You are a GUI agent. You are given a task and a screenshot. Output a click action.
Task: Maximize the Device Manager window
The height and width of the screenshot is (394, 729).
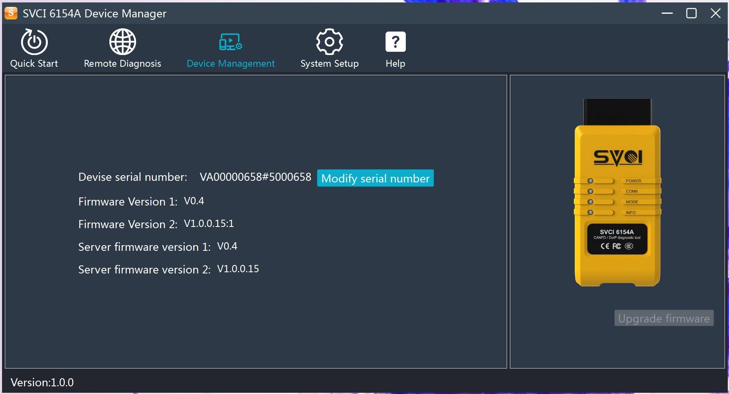point(691,13)
